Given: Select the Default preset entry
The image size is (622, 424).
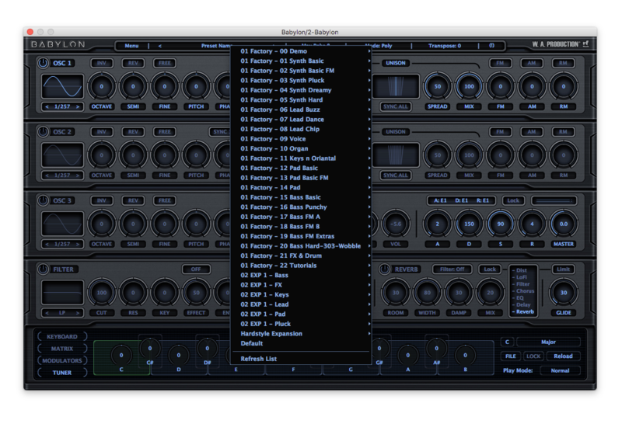Looking at the screenshot, I should point(252,343).
